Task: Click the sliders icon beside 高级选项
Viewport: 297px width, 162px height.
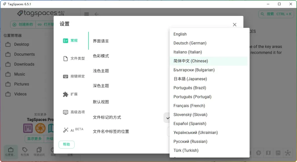Action: 66,112
